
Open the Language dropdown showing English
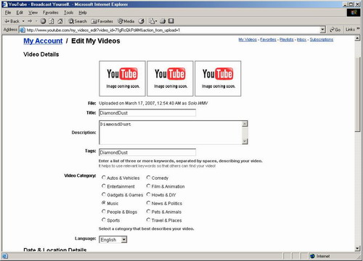[x=113, y=239]
